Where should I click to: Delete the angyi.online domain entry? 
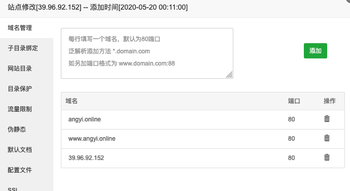[327, 119]
